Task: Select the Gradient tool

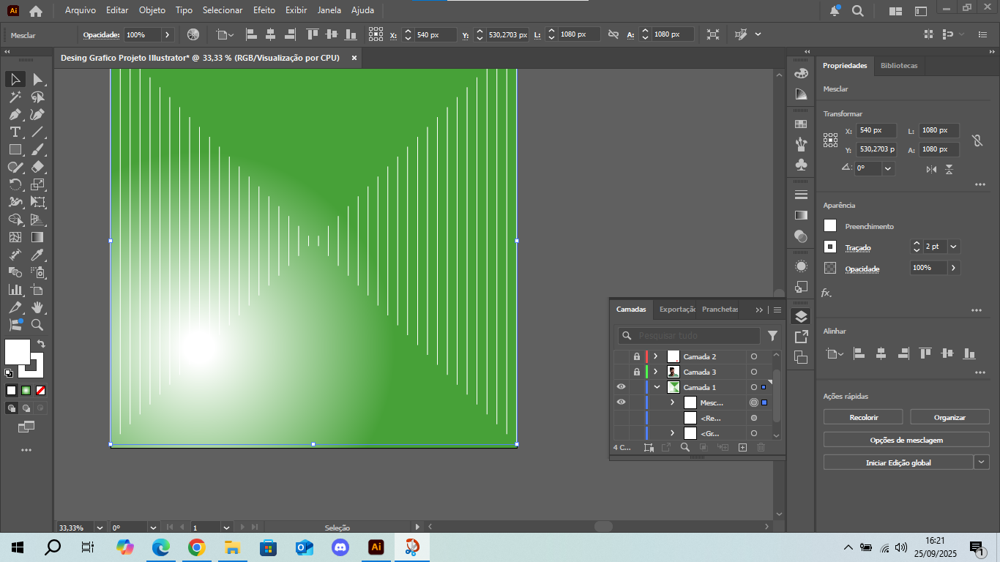Action: pos(38,237)
